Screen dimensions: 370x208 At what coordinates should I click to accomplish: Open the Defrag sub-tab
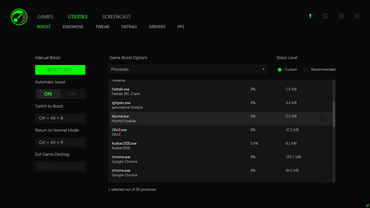click(129, 27)
